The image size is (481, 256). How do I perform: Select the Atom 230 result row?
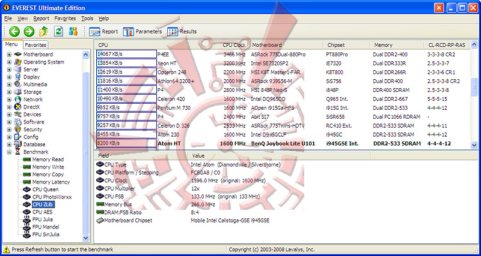coord(283,134)
